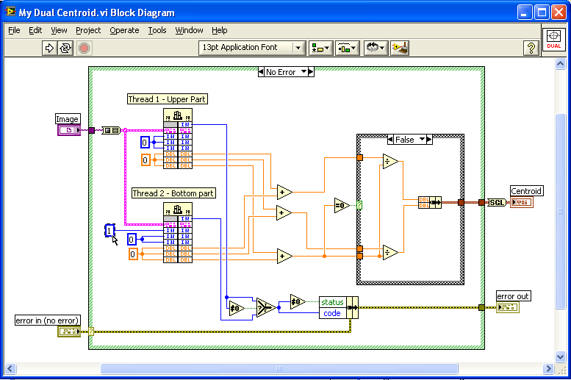This screenshot has width=571, height=380.
Task: Open the Reorder menu button
Action: [376, 48]
